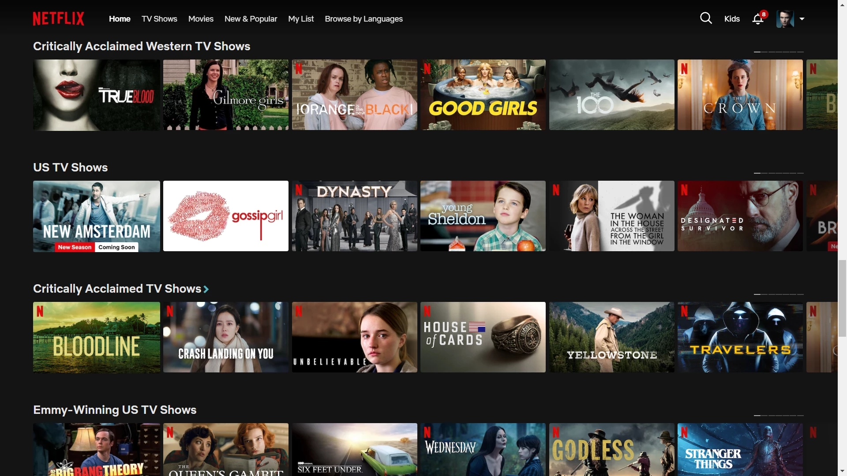
Task: Open The Big Bang Theory tile
Action: pyautogui.click(x=97, y=450)
